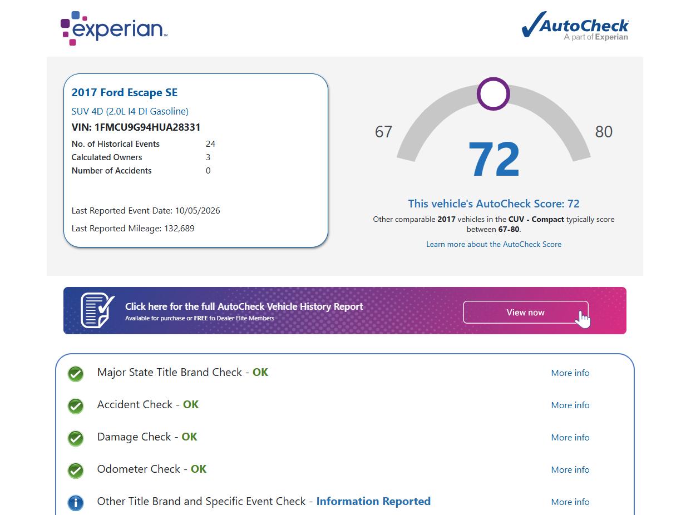
Task: Open More info for Other Title Brand Check
Action: [x=570, y=502]
